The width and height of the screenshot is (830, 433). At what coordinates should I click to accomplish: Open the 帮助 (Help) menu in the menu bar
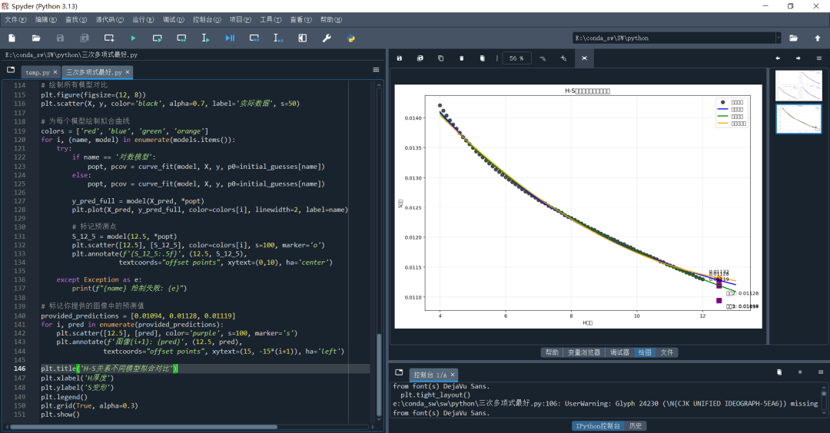tap(330, 19)
